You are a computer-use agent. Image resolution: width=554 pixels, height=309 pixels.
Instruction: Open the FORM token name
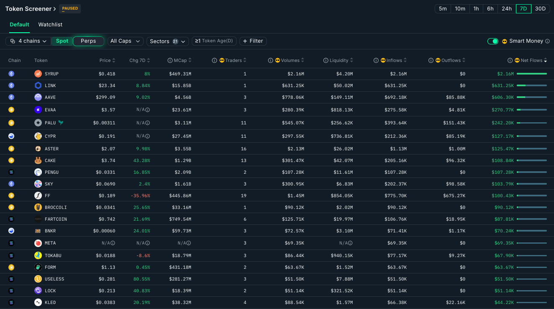50,267
